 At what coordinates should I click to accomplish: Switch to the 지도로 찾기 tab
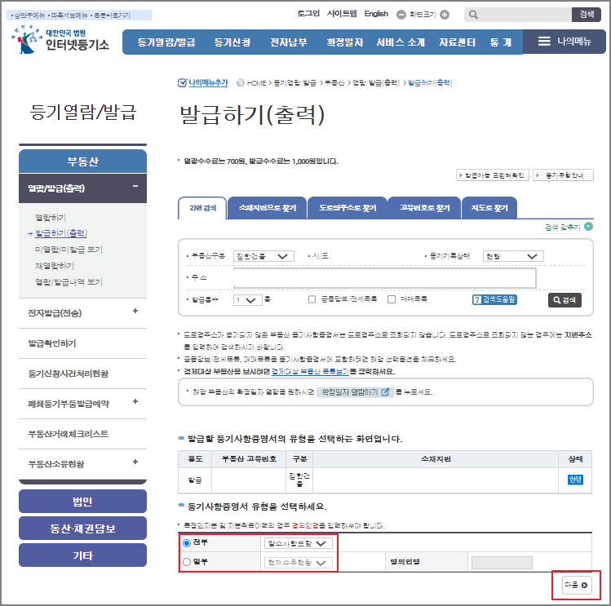coord(489,208)
